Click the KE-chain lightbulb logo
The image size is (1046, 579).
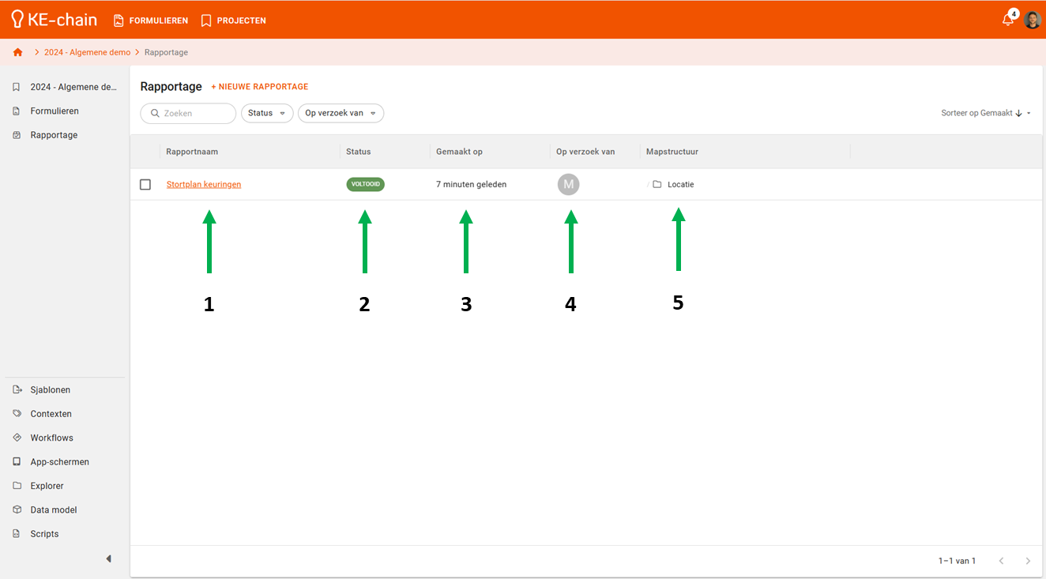[x=17, y=20]
